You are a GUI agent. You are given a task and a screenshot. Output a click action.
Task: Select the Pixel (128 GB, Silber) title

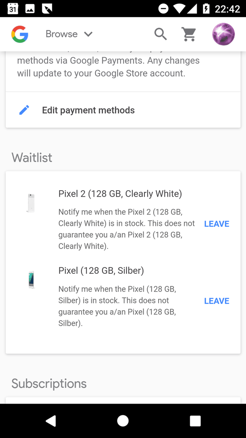click(101, 271)
